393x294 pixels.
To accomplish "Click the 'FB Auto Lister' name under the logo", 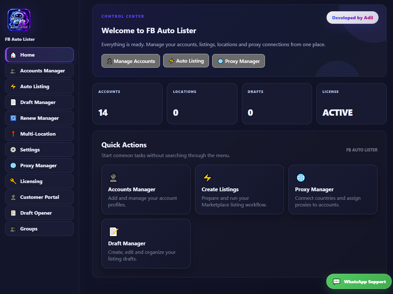I will pos(20,39).
